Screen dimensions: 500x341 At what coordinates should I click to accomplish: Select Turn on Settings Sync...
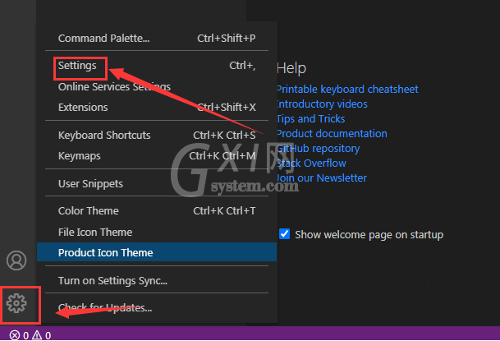pyautogui.click(x=157, y=281)
